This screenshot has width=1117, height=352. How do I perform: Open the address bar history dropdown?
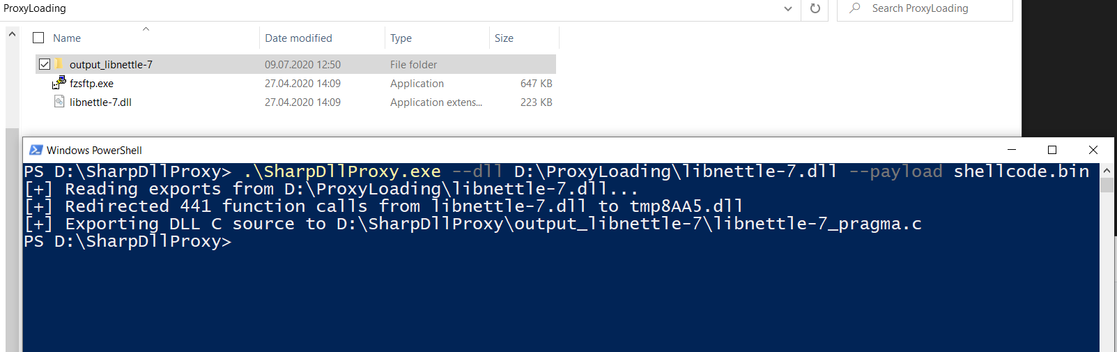tap(788, 8)
